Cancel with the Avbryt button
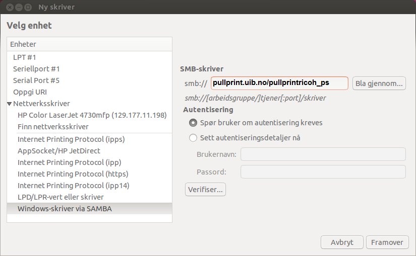 (x=342, y=242)
